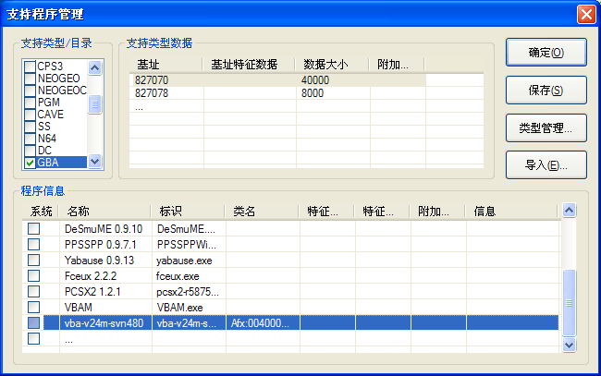Check the NEOGEO type checkbox
Viewport: 601px width, 376px height.
(31, 79)
